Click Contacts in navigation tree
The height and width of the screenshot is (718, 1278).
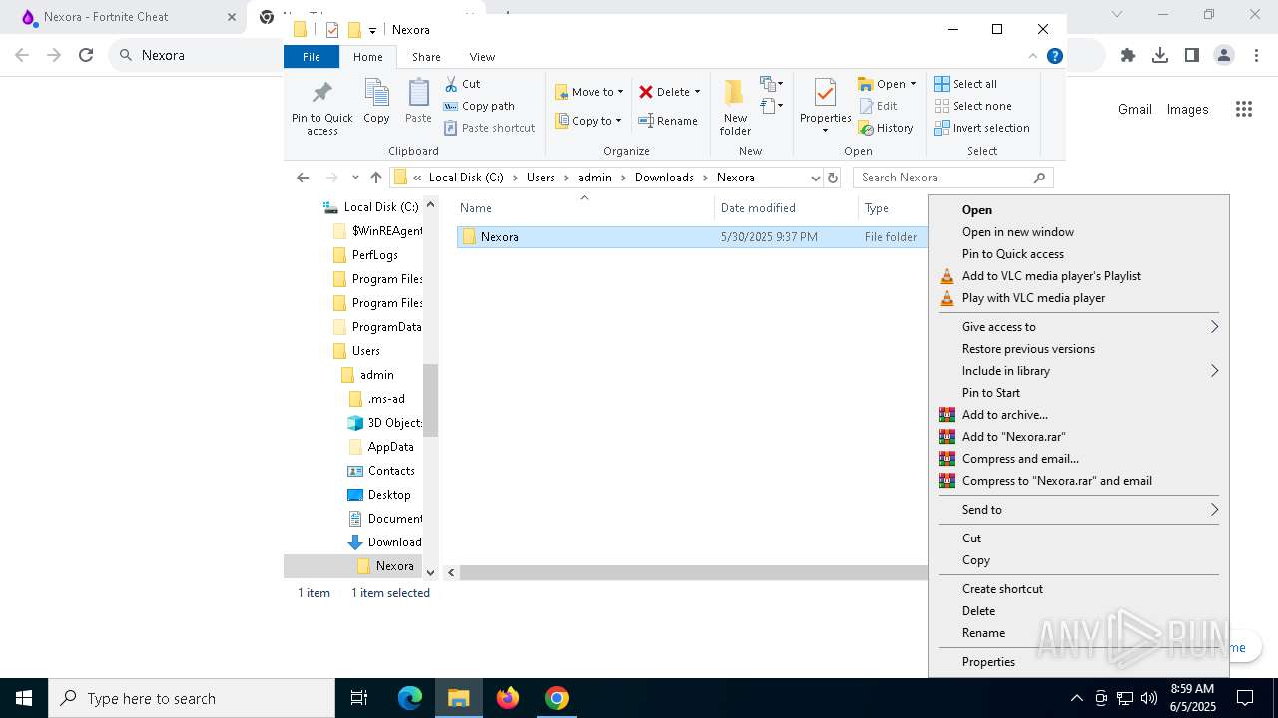pyautogui.click(x=391, y=471)
